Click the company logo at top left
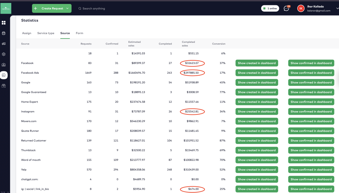Image resolution: width=339 pixels, height=193 pixels. pyautogui.click(x=6, y=8)
